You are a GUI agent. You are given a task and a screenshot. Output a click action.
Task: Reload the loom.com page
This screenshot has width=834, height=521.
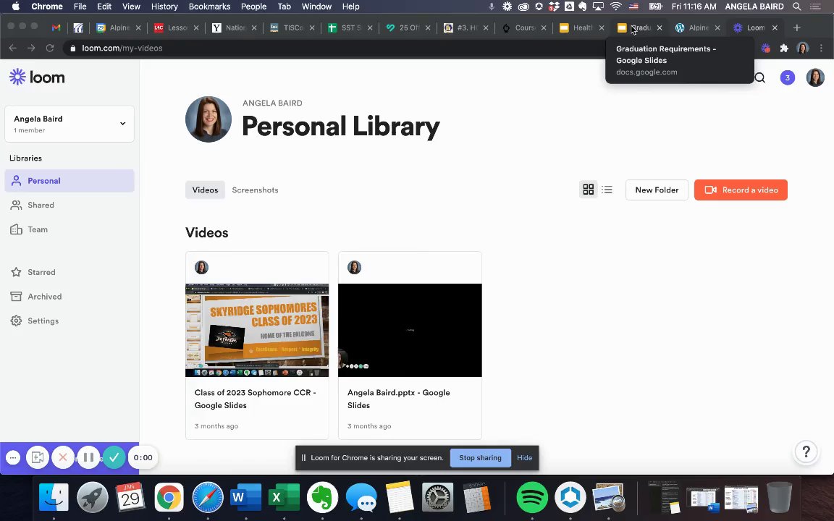pyautogui.click(x=50, y=48)
